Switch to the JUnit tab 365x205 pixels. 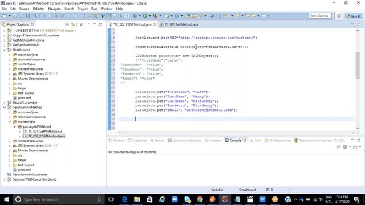click(255, 141)
